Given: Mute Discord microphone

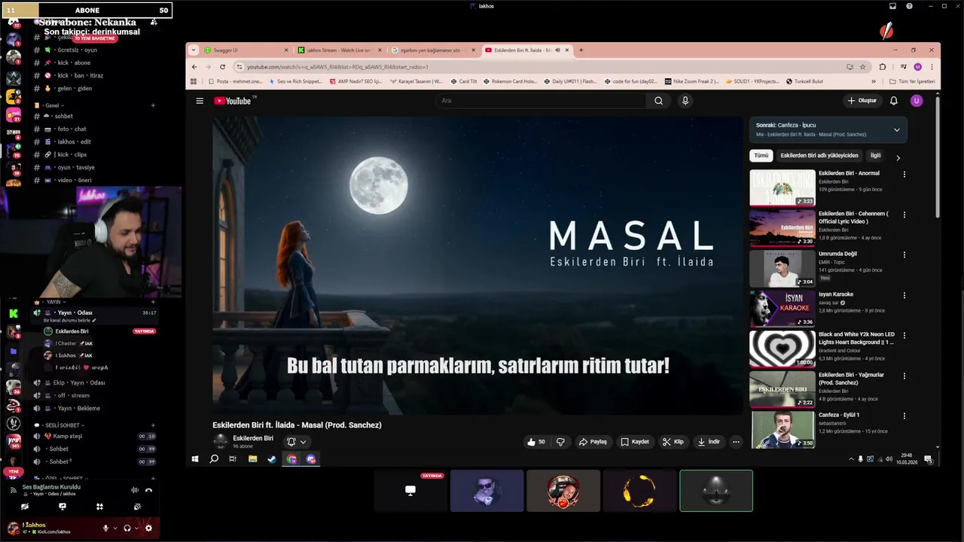Looking at the screenshot, I should tap(105, 528).
